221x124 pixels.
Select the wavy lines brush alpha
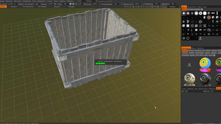click(200, 26)
